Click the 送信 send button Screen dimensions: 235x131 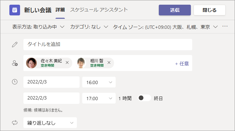point(175,10)
